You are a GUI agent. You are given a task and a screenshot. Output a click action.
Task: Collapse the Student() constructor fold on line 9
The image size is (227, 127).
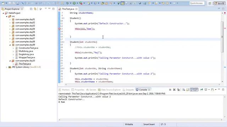point(64,18)
